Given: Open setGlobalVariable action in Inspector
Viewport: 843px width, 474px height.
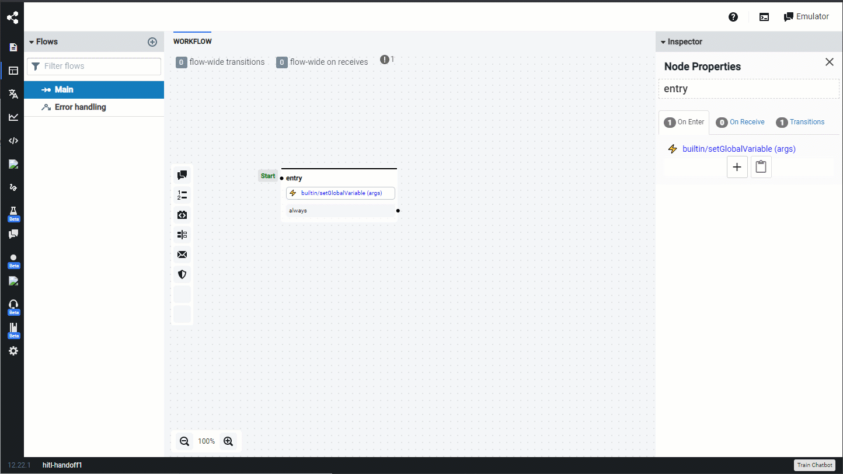Looking at the screenshot, I should 739,149.
